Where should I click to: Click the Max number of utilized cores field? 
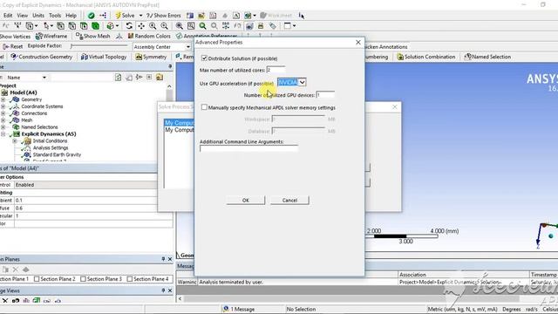[276, 70]
